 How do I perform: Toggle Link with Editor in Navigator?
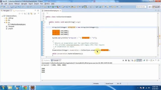tap(31, 13)
